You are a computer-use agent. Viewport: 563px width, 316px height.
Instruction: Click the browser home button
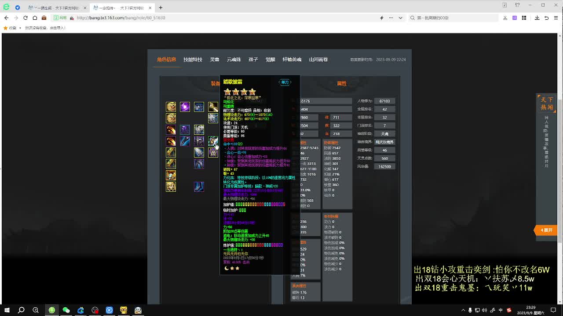tap(35, 18)
